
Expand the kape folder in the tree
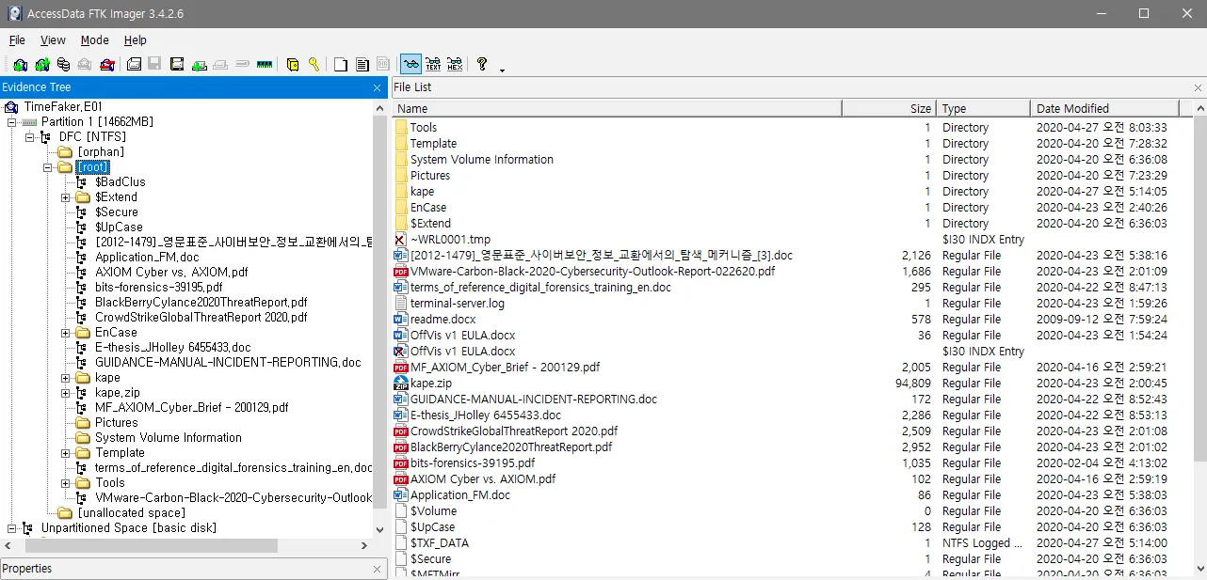(66, 378)
